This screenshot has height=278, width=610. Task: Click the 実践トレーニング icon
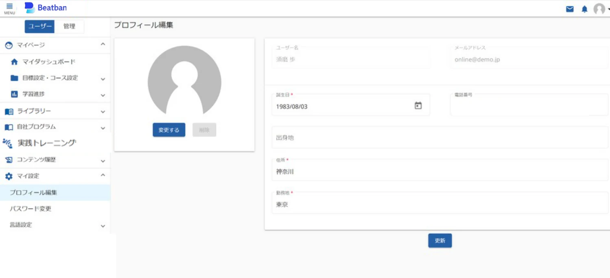(x=7, y=143)
